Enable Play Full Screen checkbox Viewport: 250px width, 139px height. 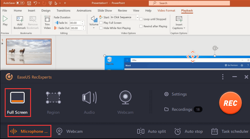(101, 23)
